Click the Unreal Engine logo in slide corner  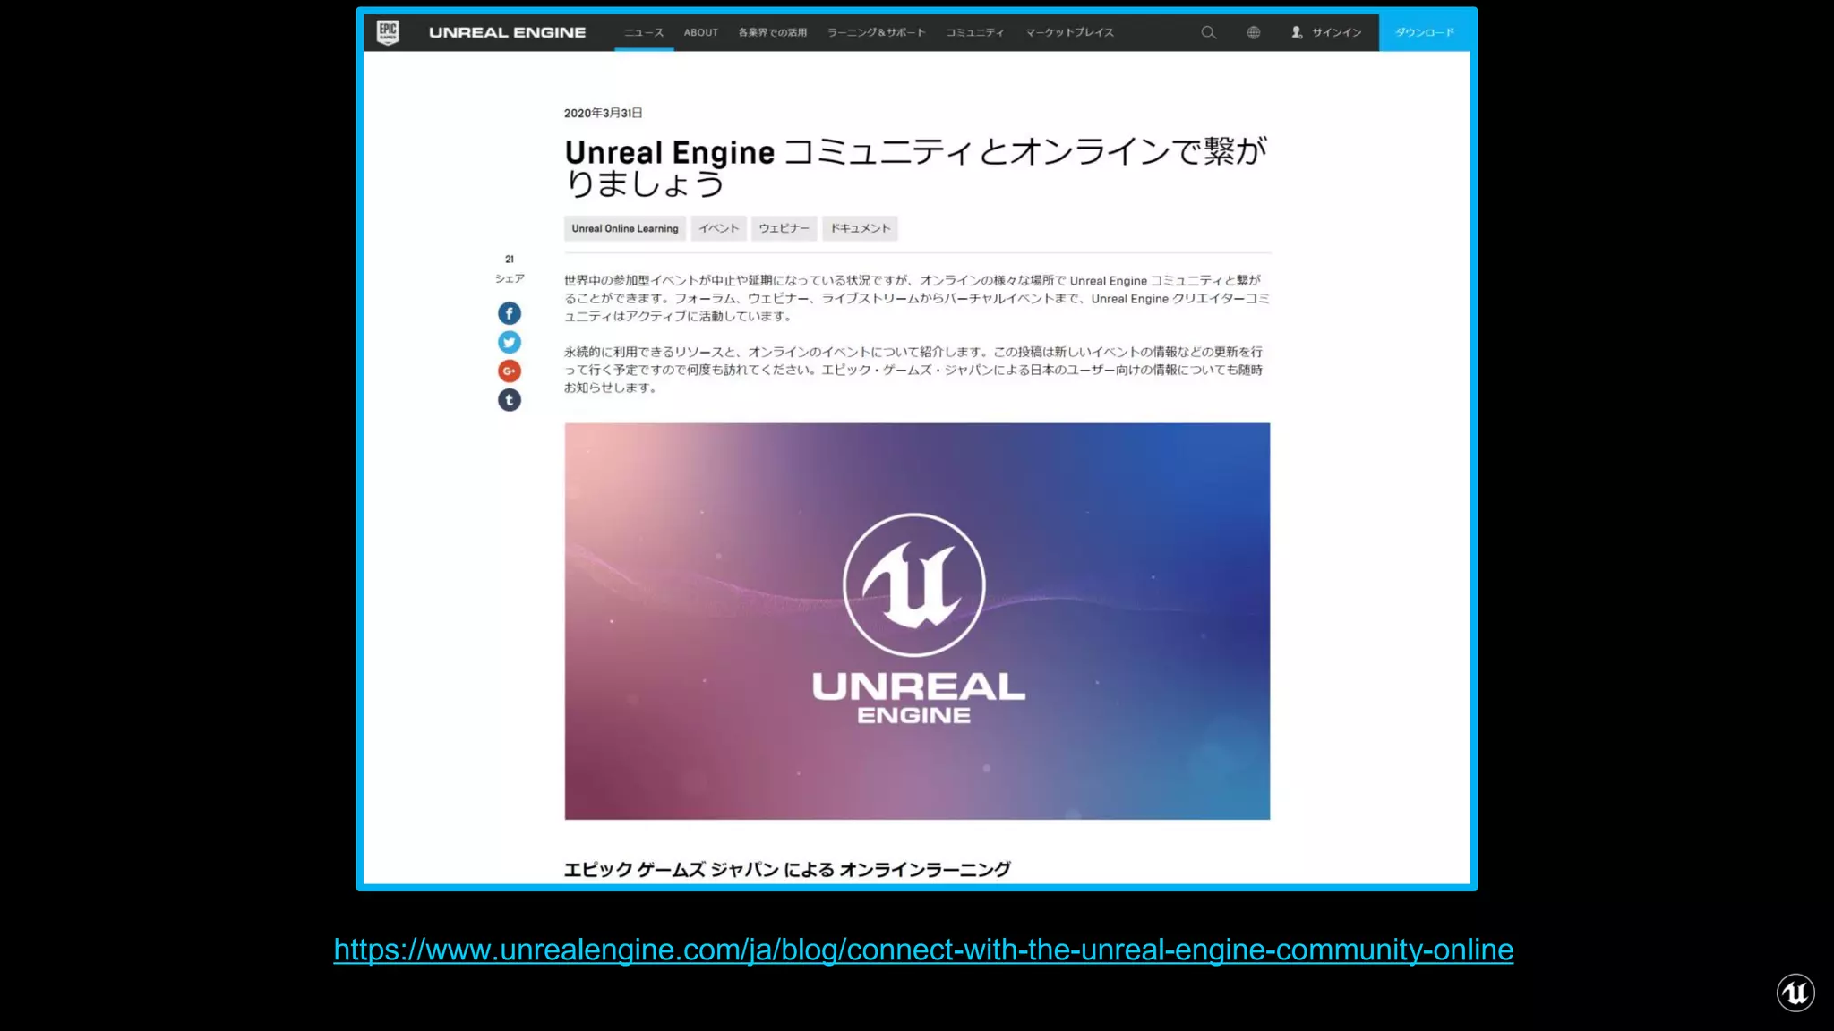1795,993
